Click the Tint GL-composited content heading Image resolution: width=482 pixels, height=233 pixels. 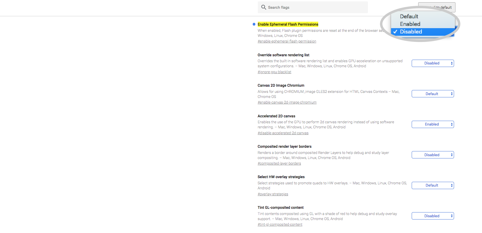point(280,208)
